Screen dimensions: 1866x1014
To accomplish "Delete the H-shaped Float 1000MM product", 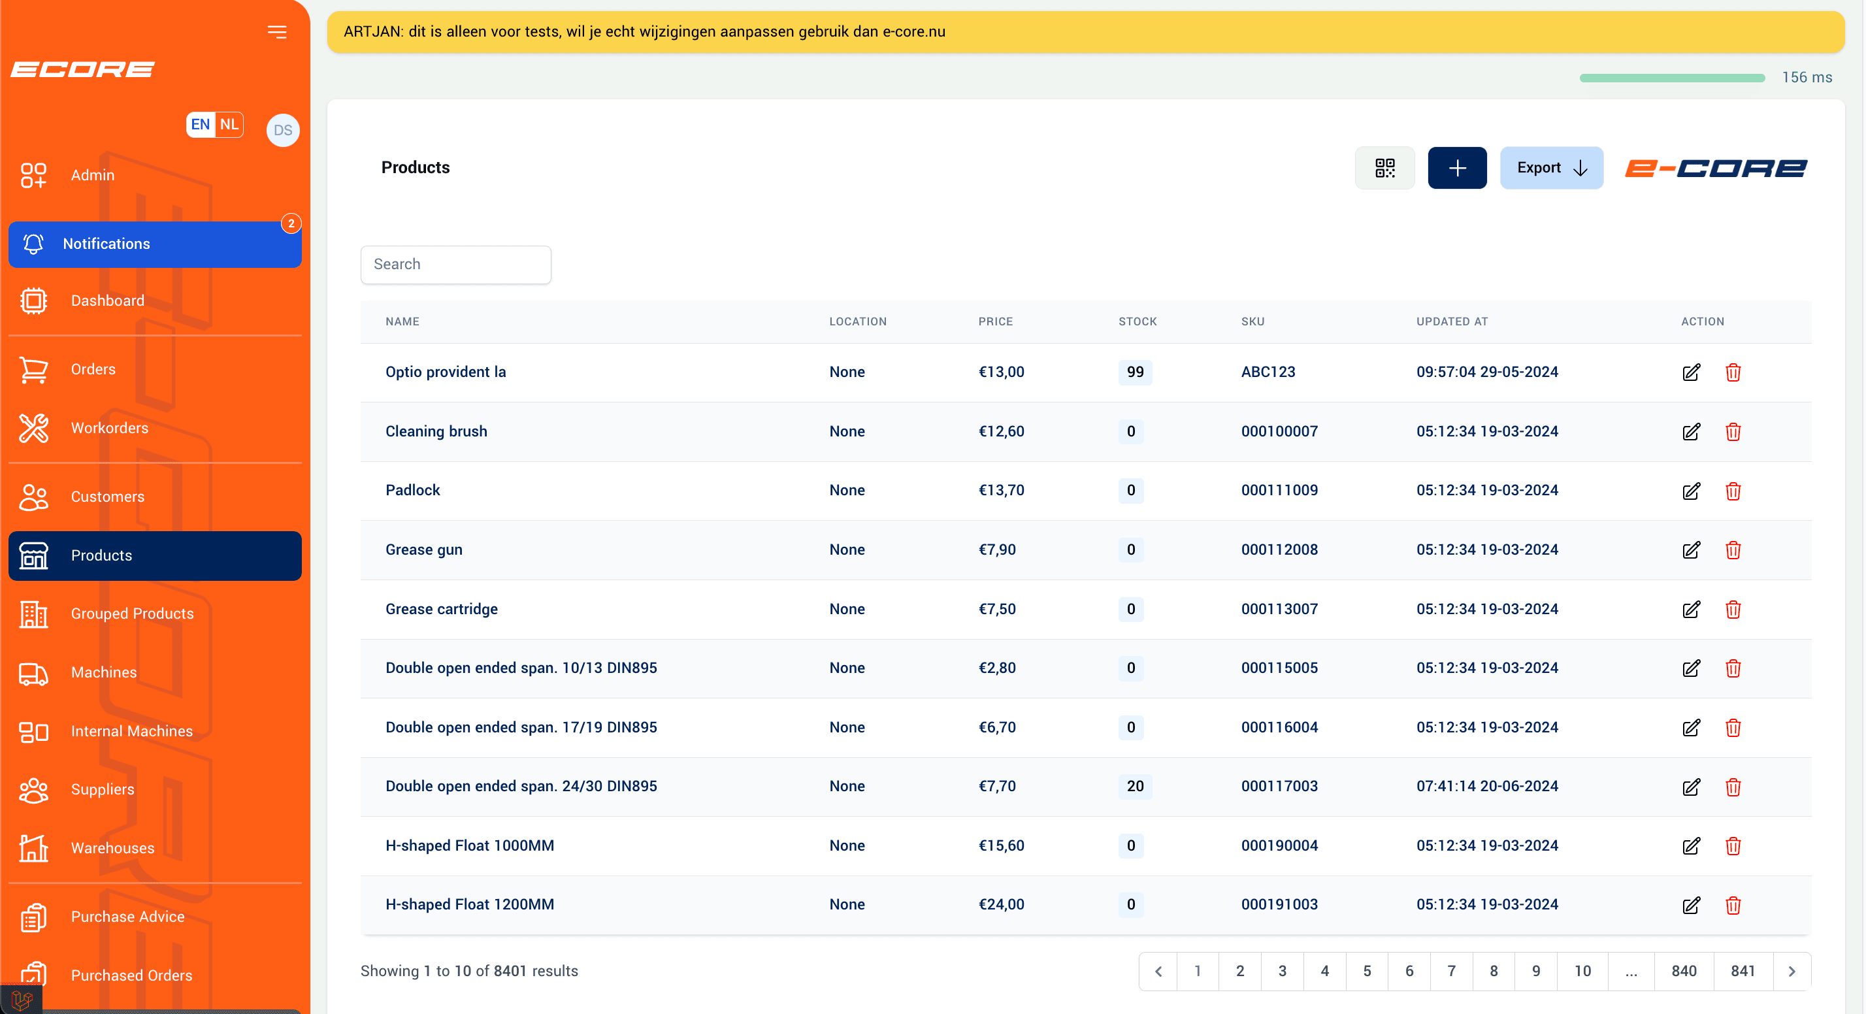I will [1733, 846].
